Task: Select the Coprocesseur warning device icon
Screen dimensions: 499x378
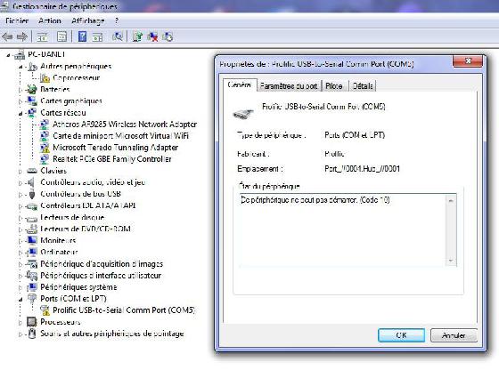Action: pyautogui.click(x=45, y=78)
